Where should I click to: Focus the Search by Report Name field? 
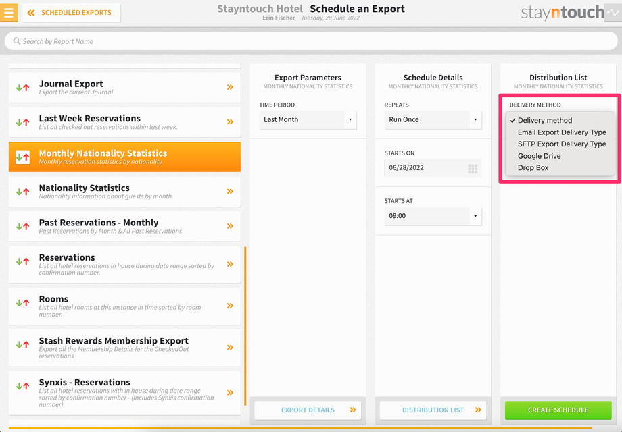[x=311, y=41]
